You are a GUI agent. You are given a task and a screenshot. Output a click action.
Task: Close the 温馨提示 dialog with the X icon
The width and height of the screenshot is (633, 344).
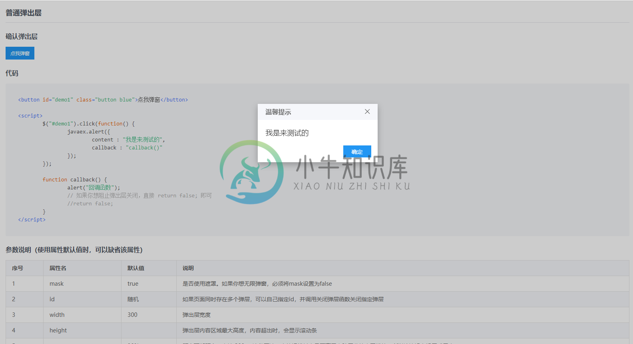coord(367,111)
